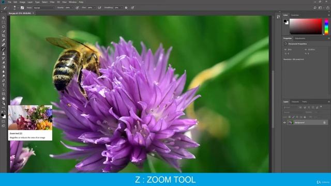The height and width of the screenshot is (186, 331).
Task: Select the Pen tool
Action: [4, 81]
